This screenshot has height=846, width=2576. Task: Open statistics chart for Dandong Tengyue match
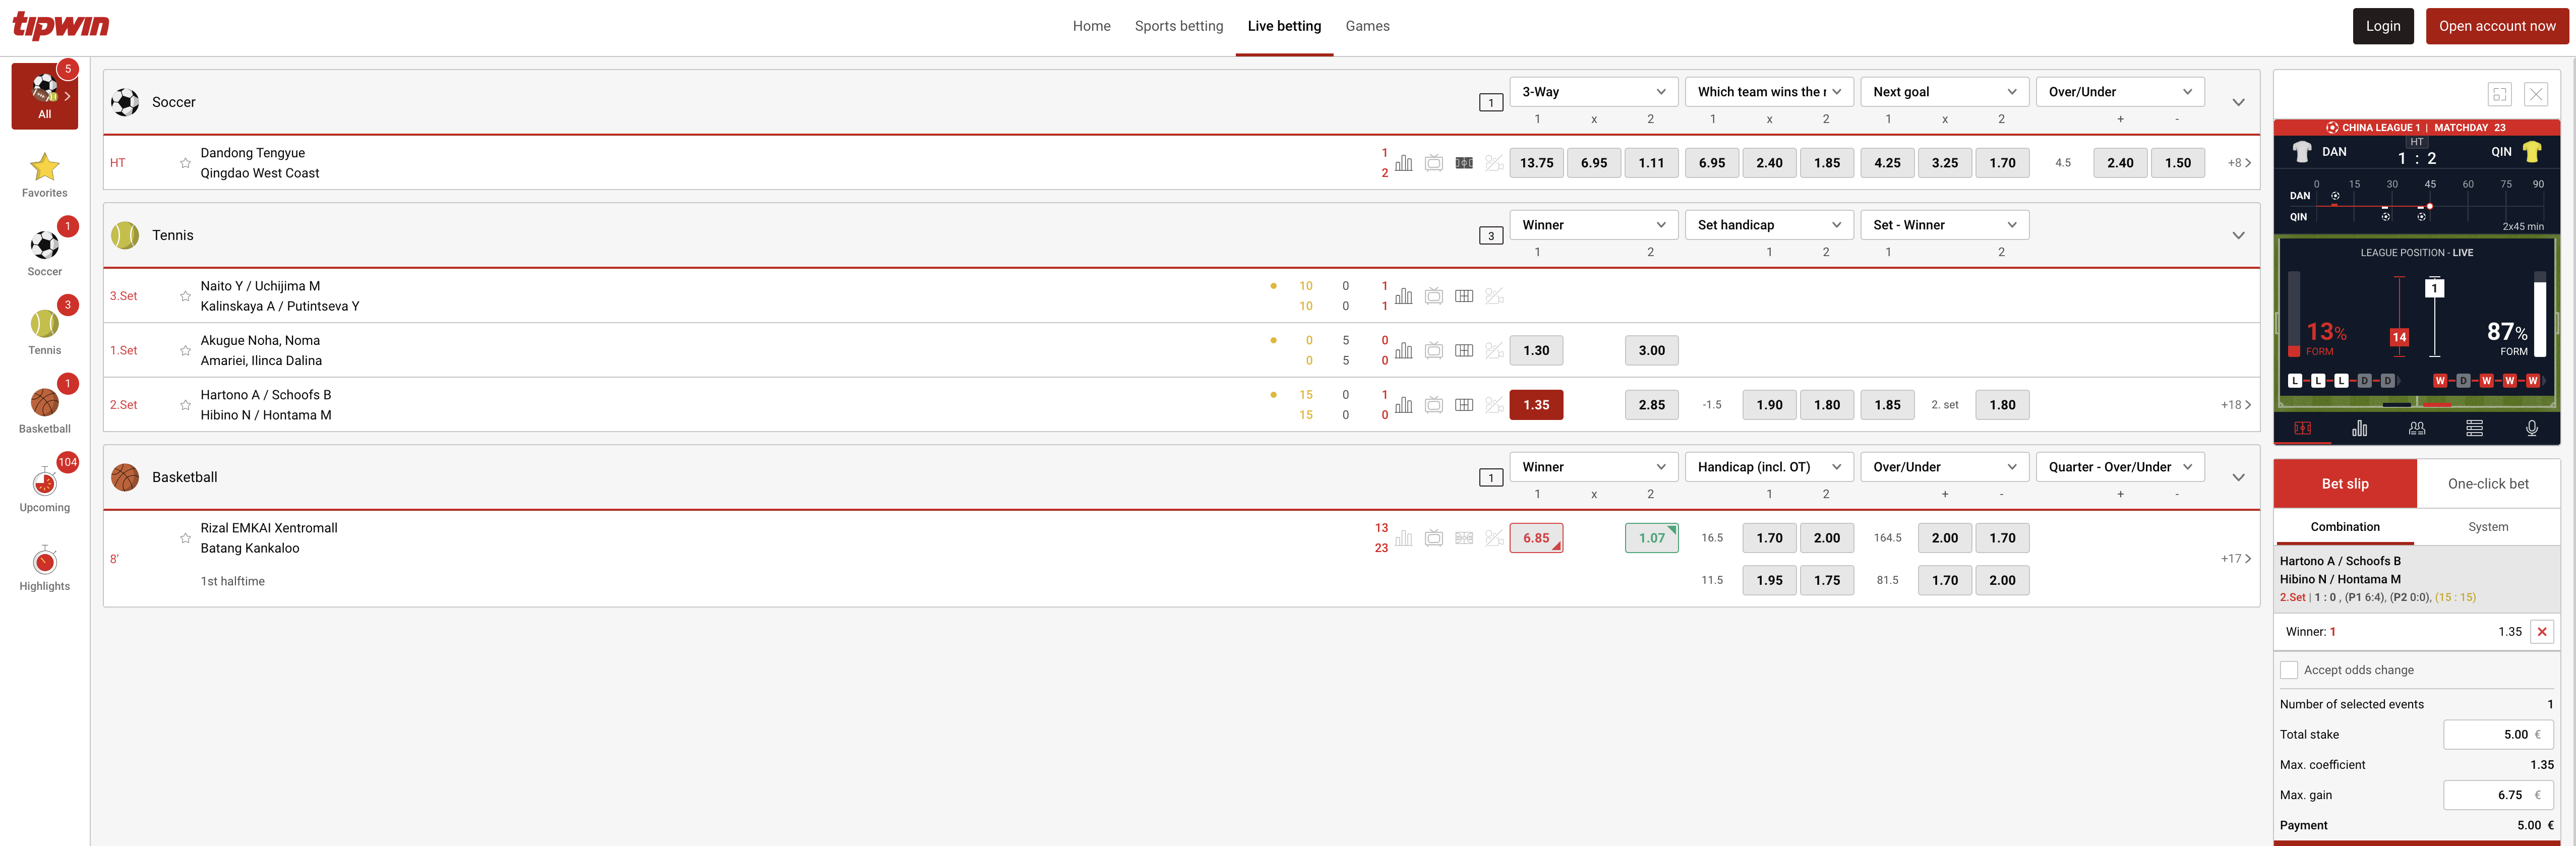tap(1403, 162)
